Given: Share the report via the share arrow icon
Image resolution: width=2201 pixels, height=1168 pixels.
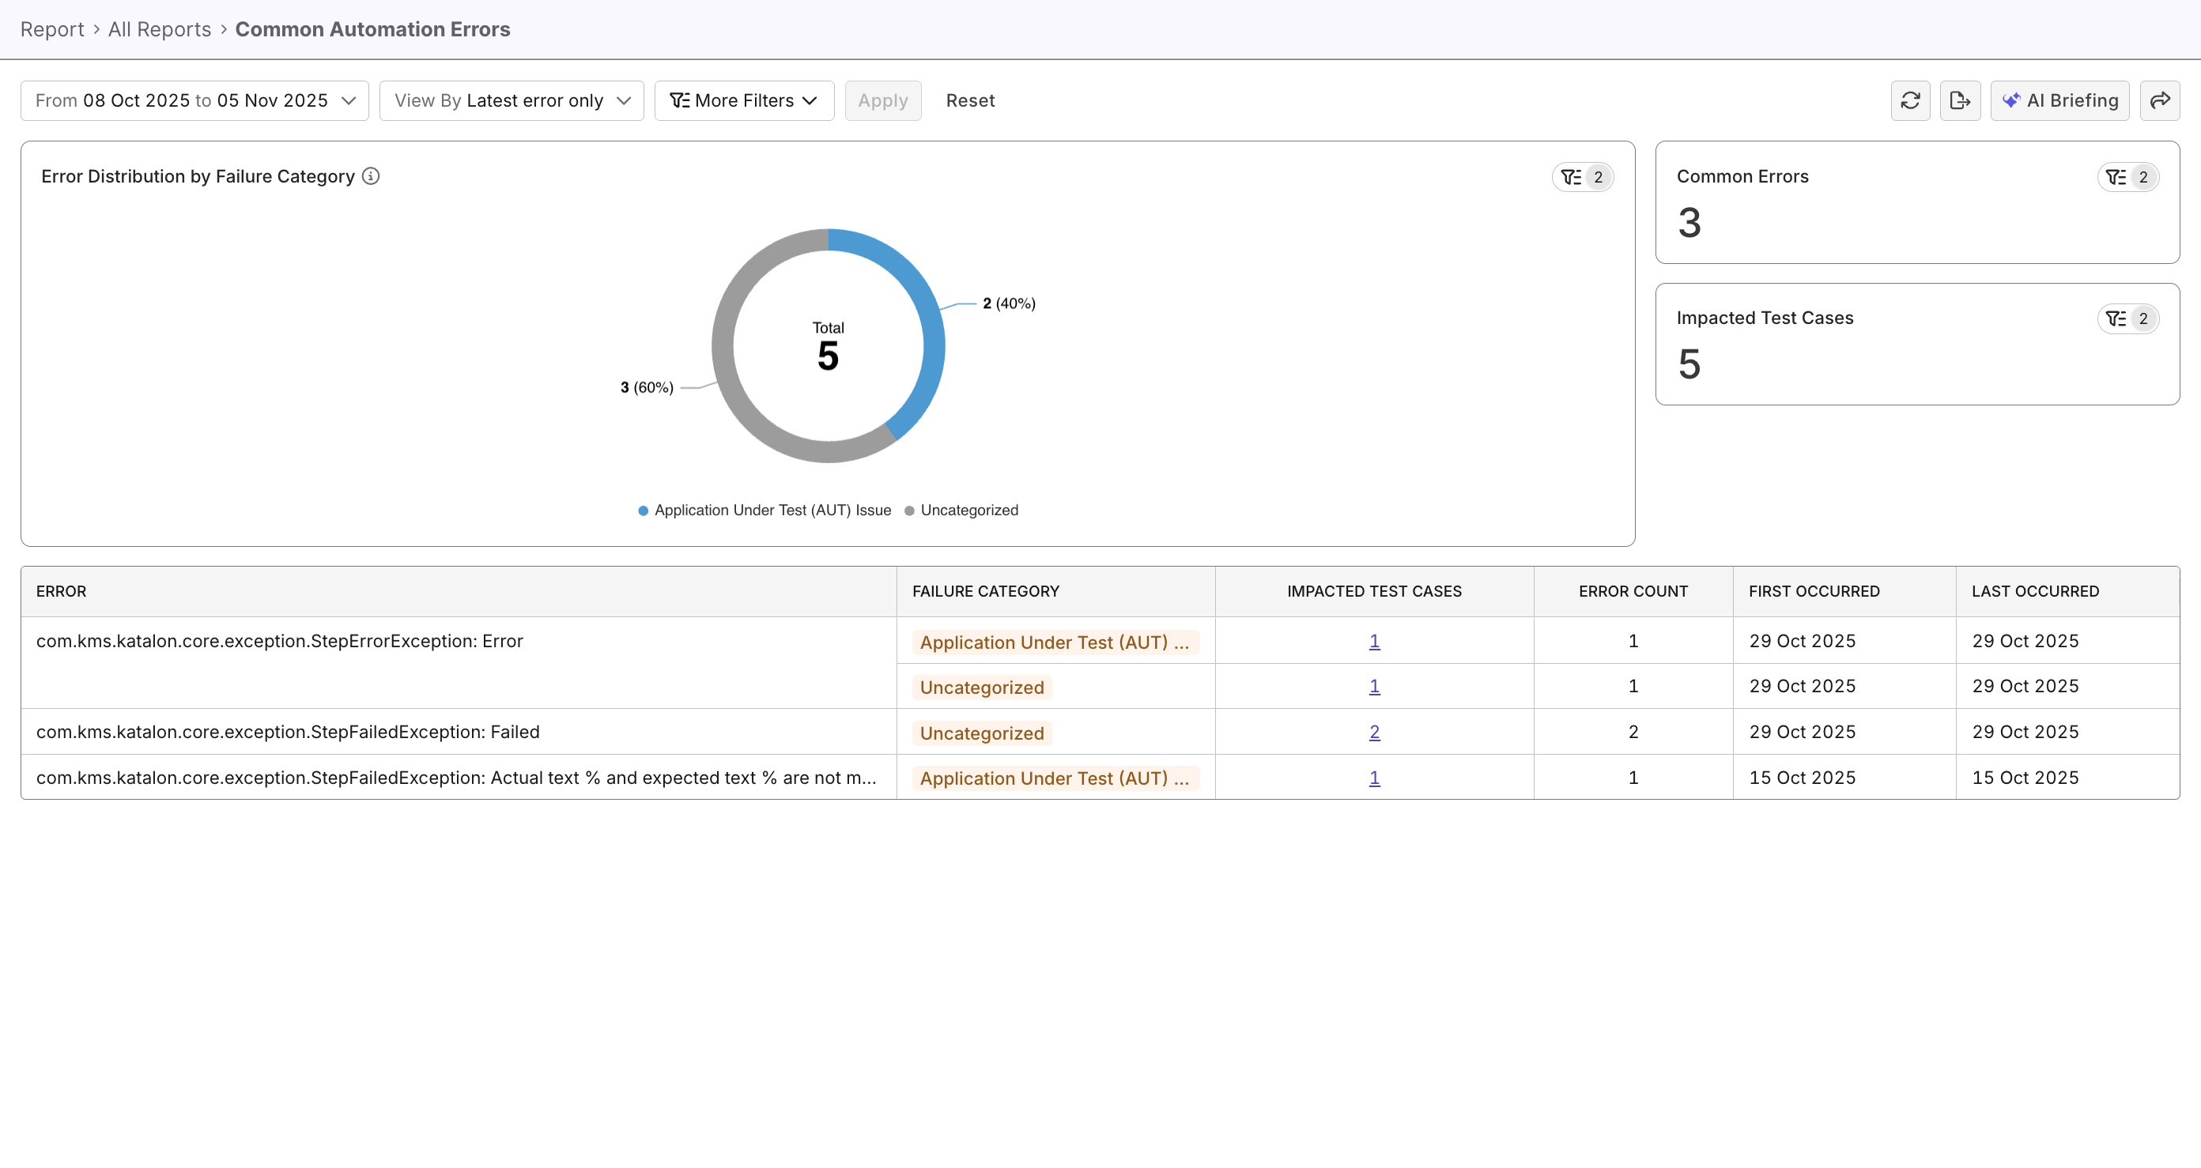Looking at the screenshot, I should (x=2161, y=100).
